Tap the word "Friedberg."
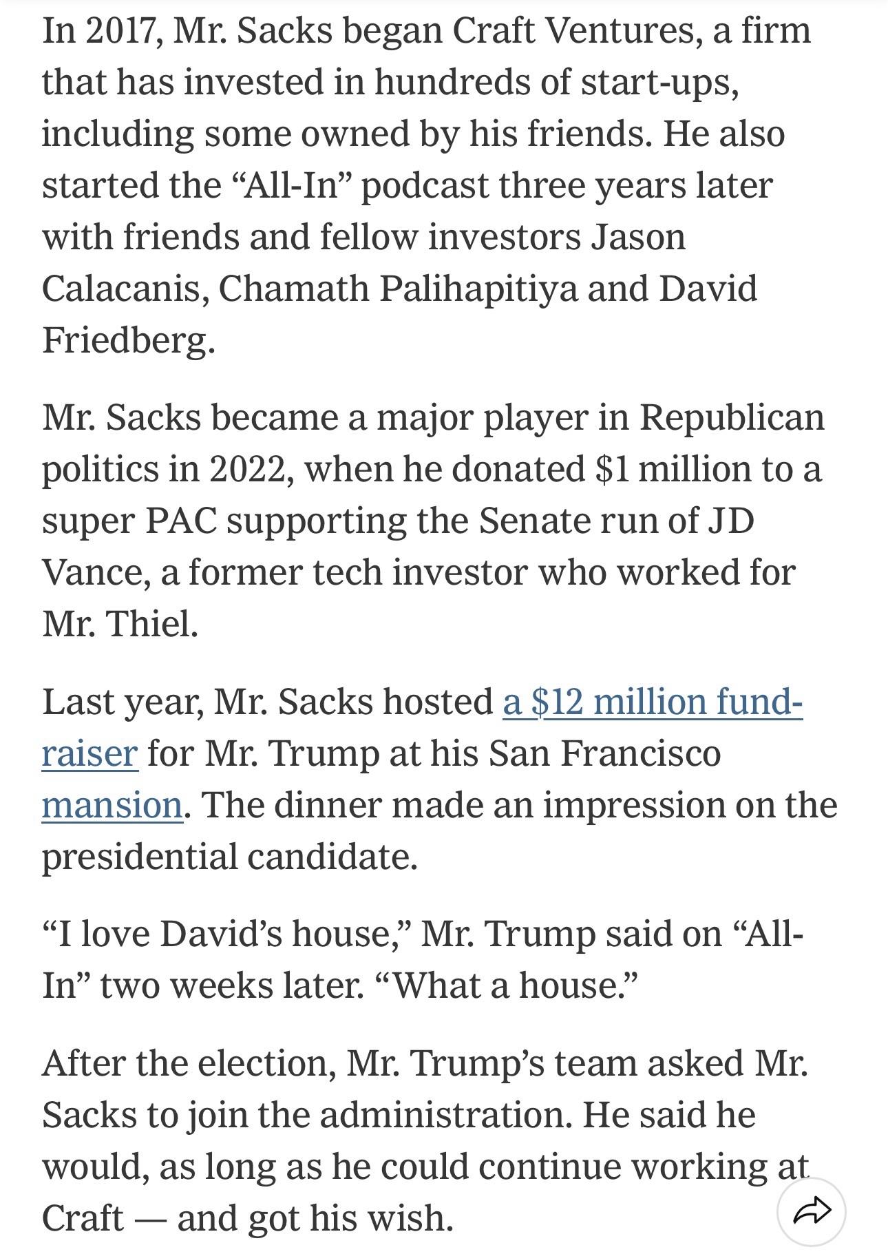 128,340
